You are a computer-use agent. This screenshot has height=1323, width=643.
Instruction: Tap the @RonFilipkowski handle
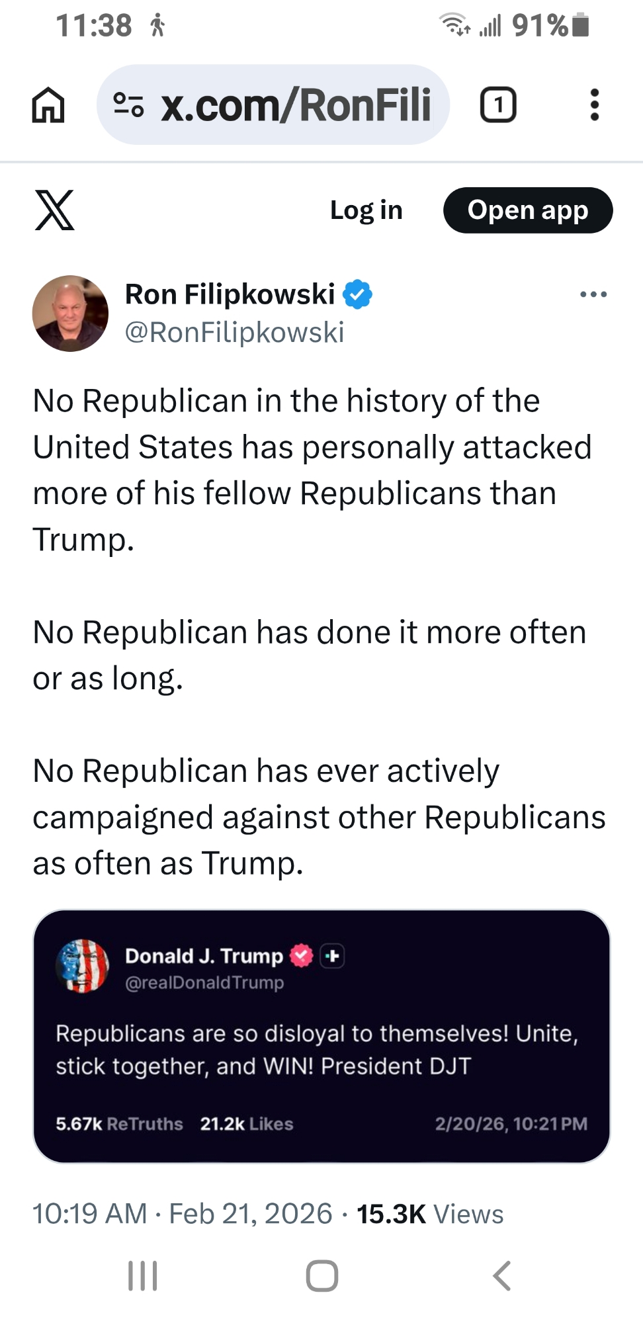234,332
